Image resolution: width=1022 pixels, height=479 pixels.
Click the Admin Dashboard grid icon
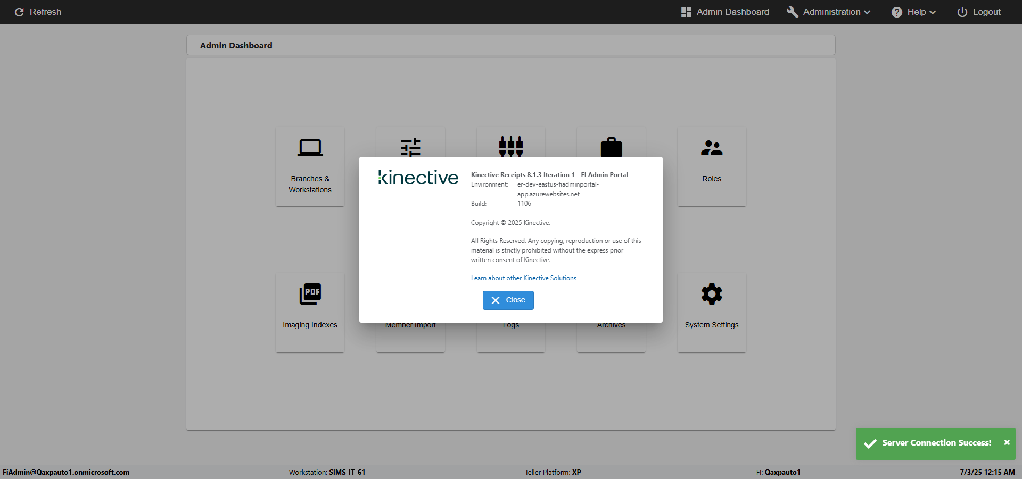pos(686,12)
